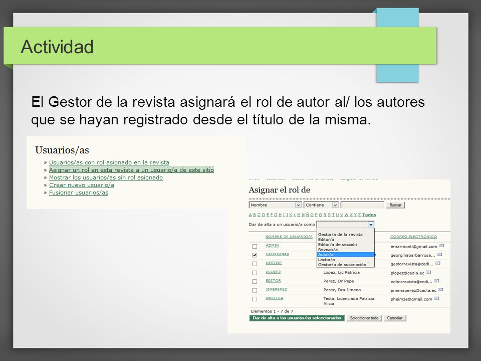Click the 'Asignar el rol de' heading
The image size is (481, 361).
pos(280,190)
